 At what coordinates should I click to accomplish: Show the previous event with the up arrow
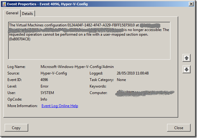point(187,58)
